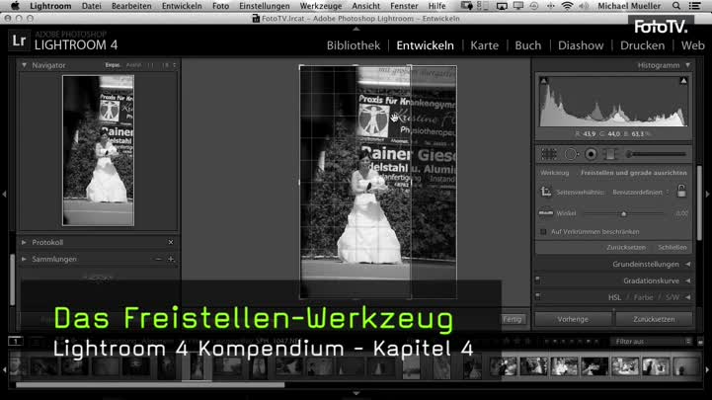Click the Protokoll panel clear X icon
The image size is (712, 400).
click(170, 242)
